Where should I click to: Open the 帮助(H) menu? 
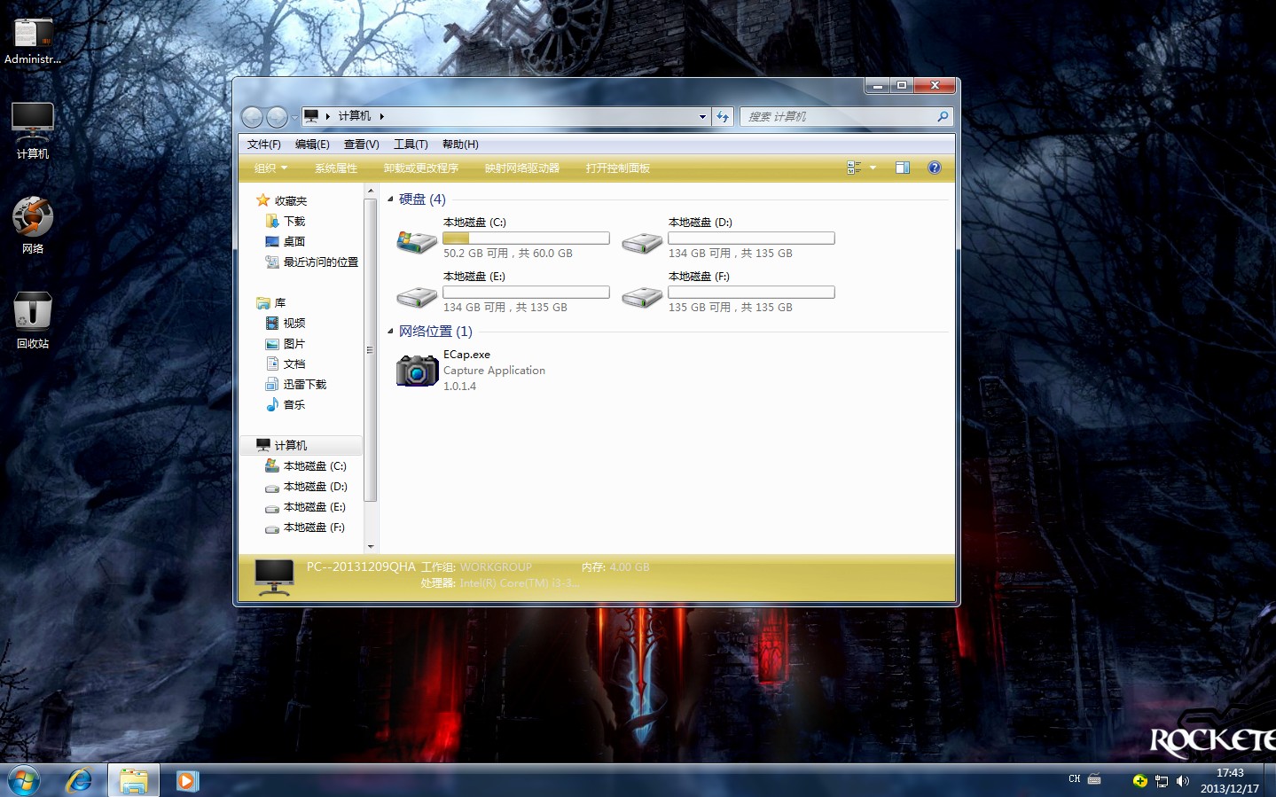460,144
